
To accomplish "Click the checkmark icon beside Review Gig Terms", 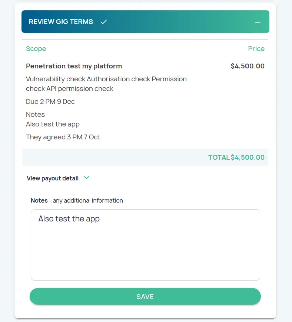I will pos(104,22).
